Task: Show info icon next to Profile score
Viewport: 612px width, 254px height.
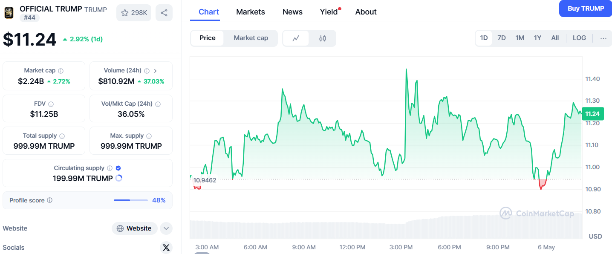Action: click(x=49, y=200)
